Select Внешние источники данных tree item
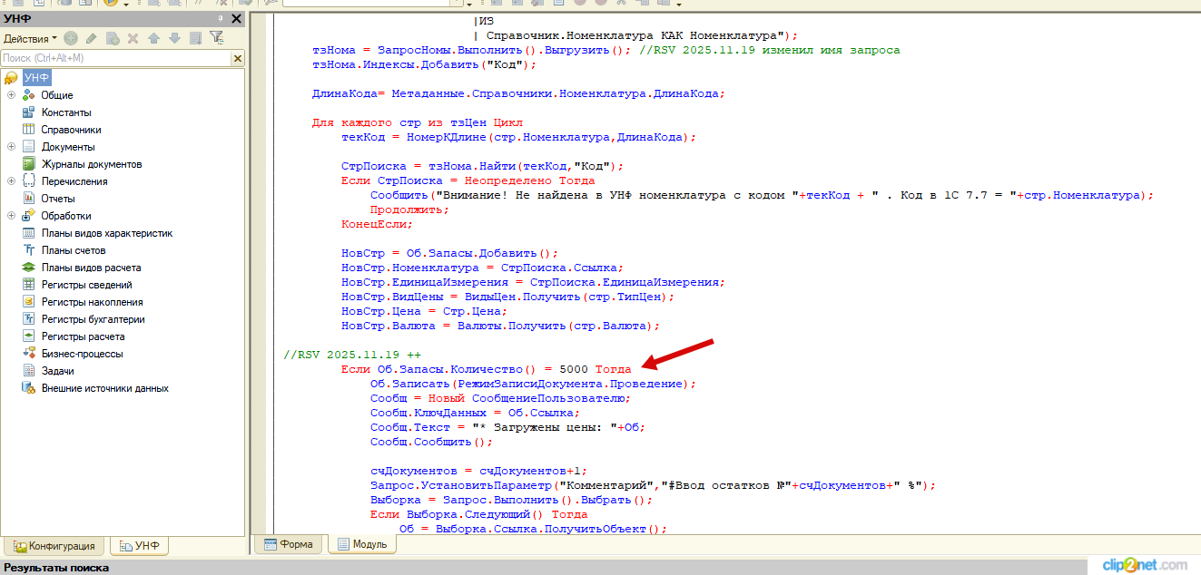 pyautogui.click(x=104, y=388)
